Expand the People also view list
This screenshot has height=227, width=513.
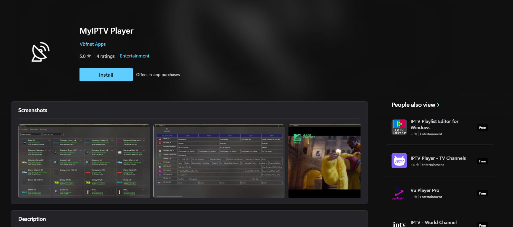pyautogui.click(x=415, y=105)
